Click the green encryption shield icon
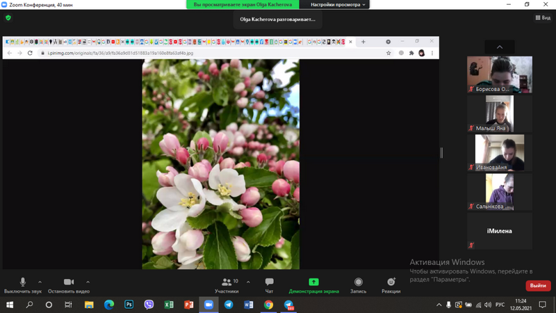Image resolution: width=556 pixels, height=313 pixels. (8, 18)
